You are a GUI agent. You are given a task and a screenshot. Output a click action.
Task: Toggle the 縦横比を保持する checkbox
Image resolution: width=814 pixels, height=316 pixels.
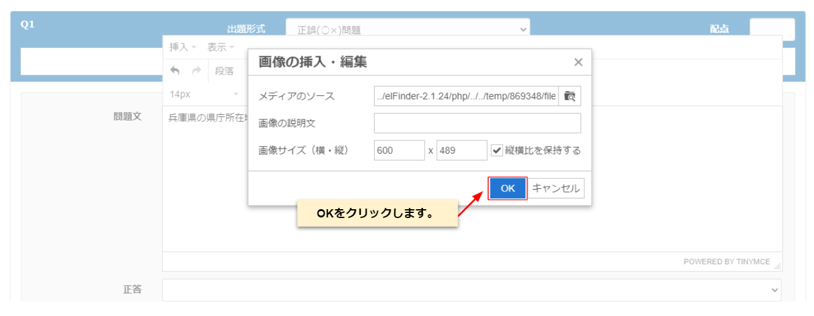[x=497, y=150]
